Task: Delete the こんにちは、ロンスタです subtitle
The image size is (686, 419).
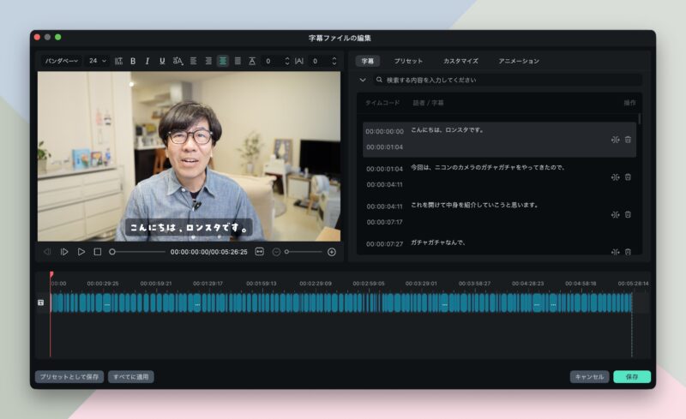Action: point(628,140)
